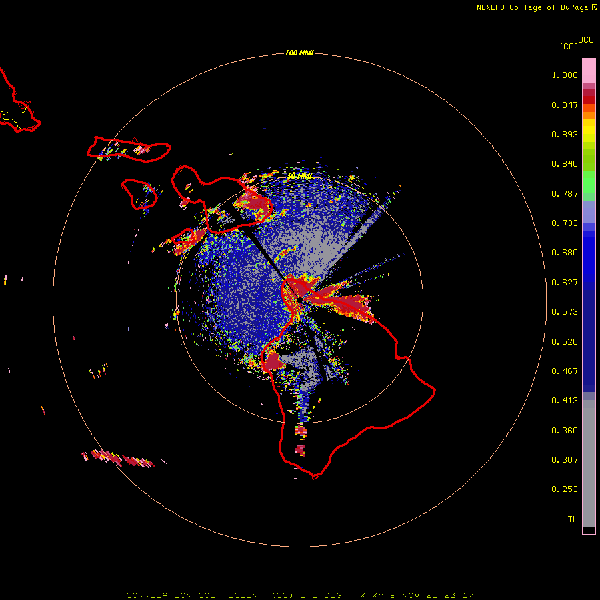Select the 0.627 legend value
The width and height of the screenshot is (600, 600).
click(565, 283)
